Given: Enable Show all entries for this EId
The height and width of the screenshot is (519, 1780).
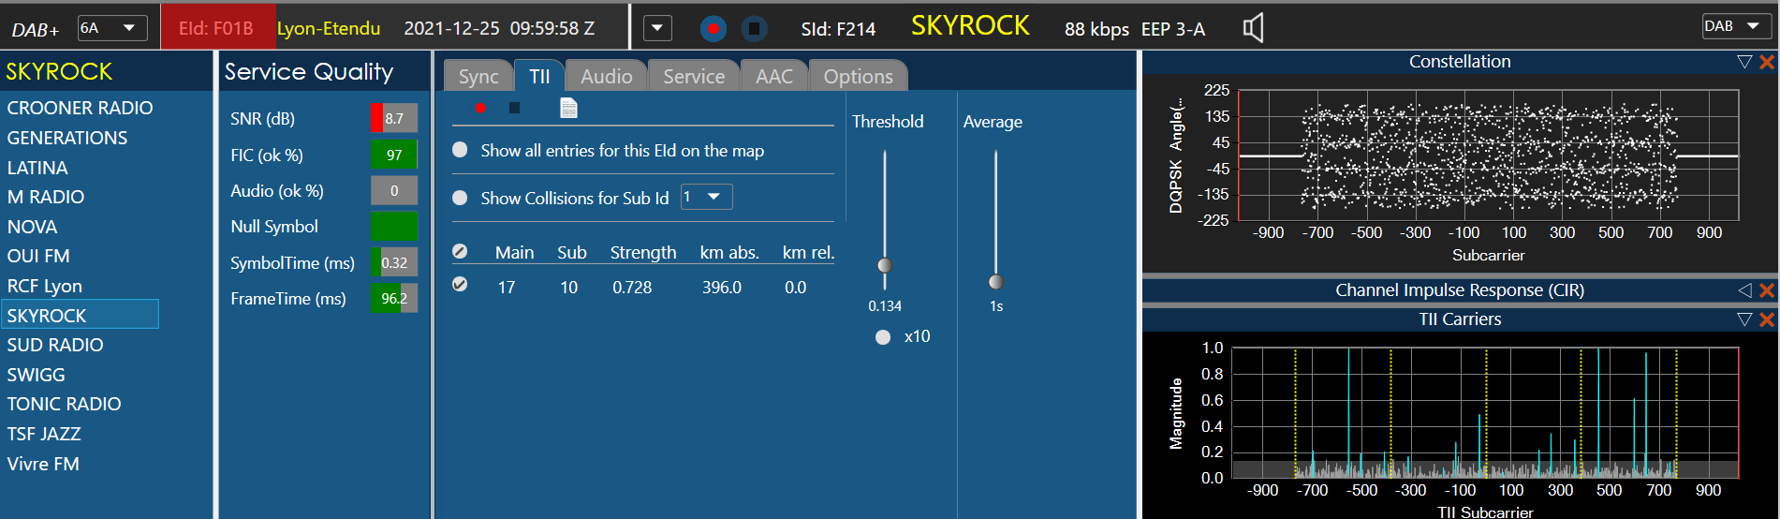Looking at the screenshot, I should [x=460, y=150].
